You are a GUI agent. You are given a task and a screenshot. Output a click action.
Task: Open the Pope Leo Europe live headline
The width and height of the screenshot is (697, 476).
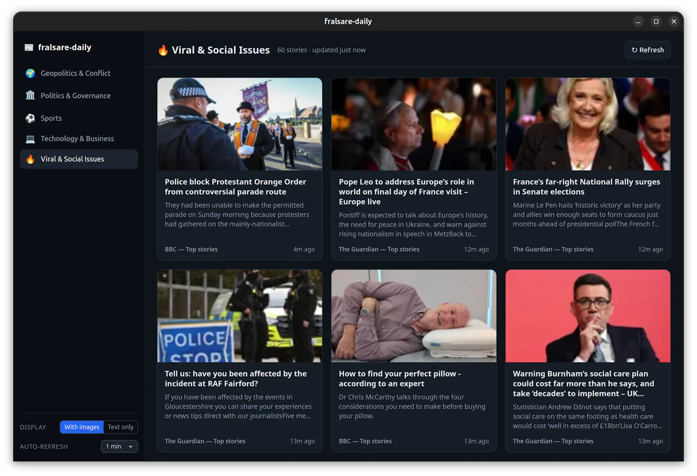point(406,192)
